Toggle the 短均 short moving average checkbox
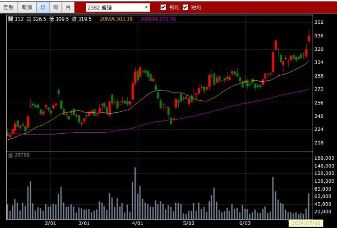Viewport: 337px width, 228px height. (185, 7)
